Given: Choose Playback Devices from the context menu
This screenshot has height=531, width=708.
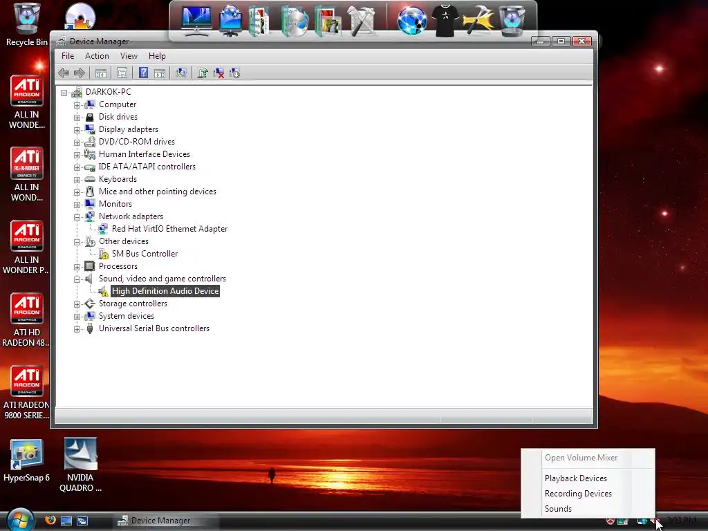Looking at the screenshot, I should tap(576, 478).
